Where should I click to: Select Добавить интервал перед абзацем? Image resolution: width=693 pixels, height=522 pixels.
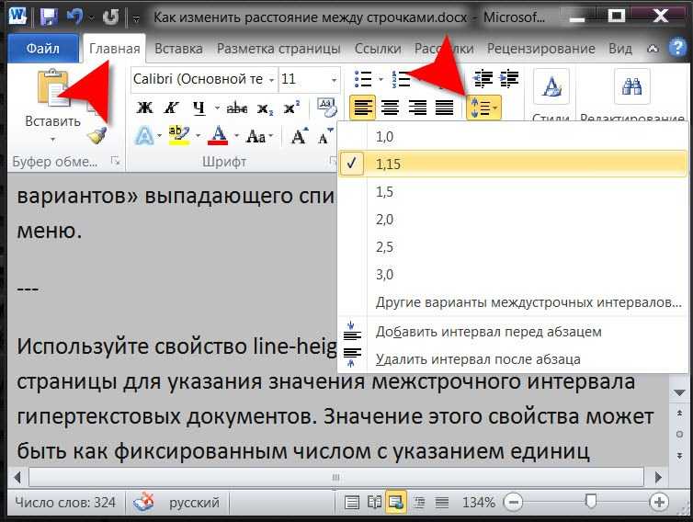[513, 332]
